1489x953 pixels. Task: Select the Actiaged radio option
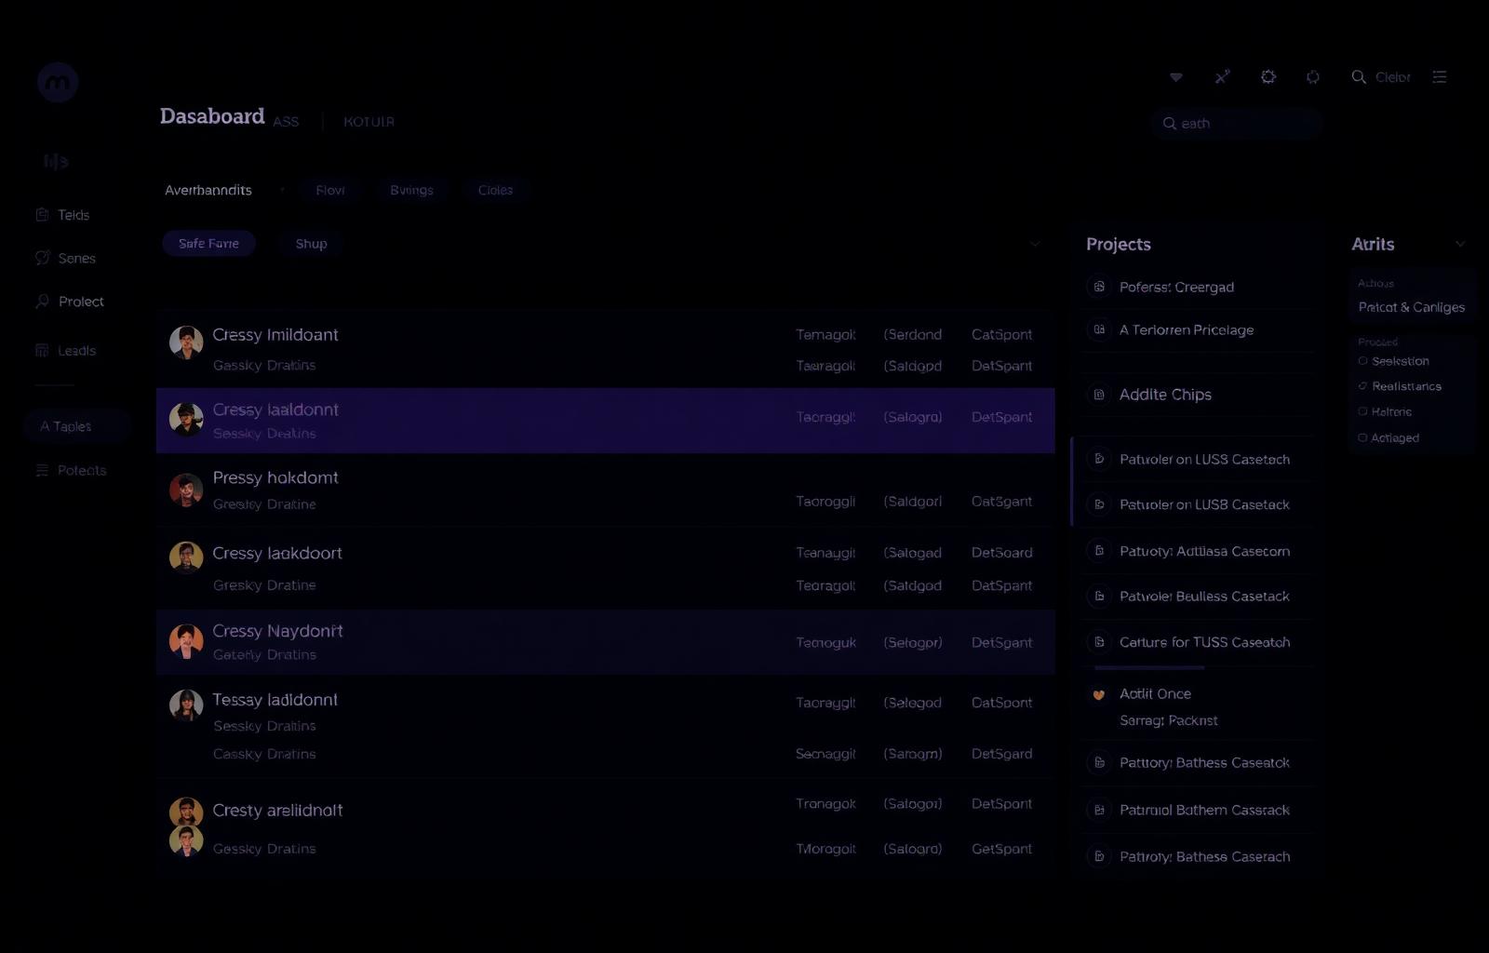(1363, 437)
